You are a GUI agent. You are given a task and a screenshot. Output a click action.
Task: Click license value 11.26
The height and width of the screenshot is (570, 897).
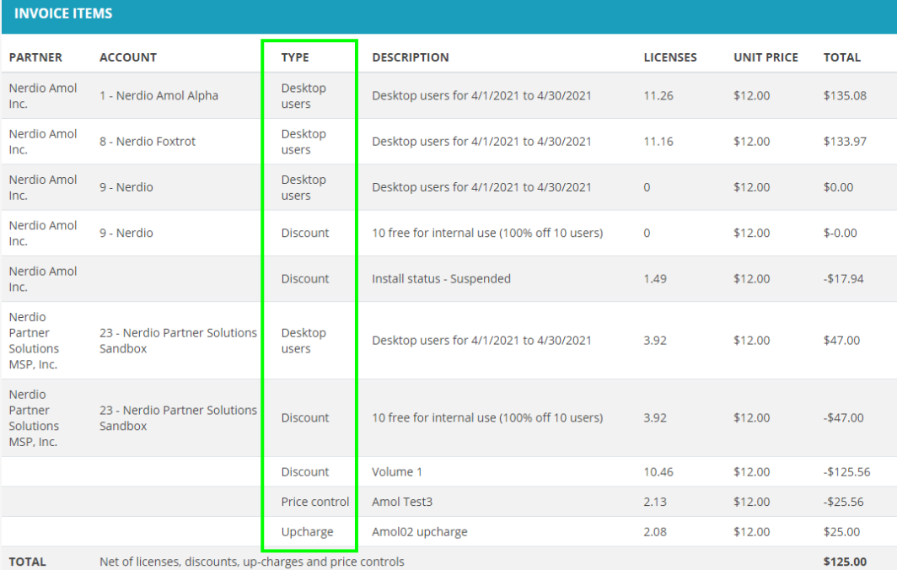(658, 95)
